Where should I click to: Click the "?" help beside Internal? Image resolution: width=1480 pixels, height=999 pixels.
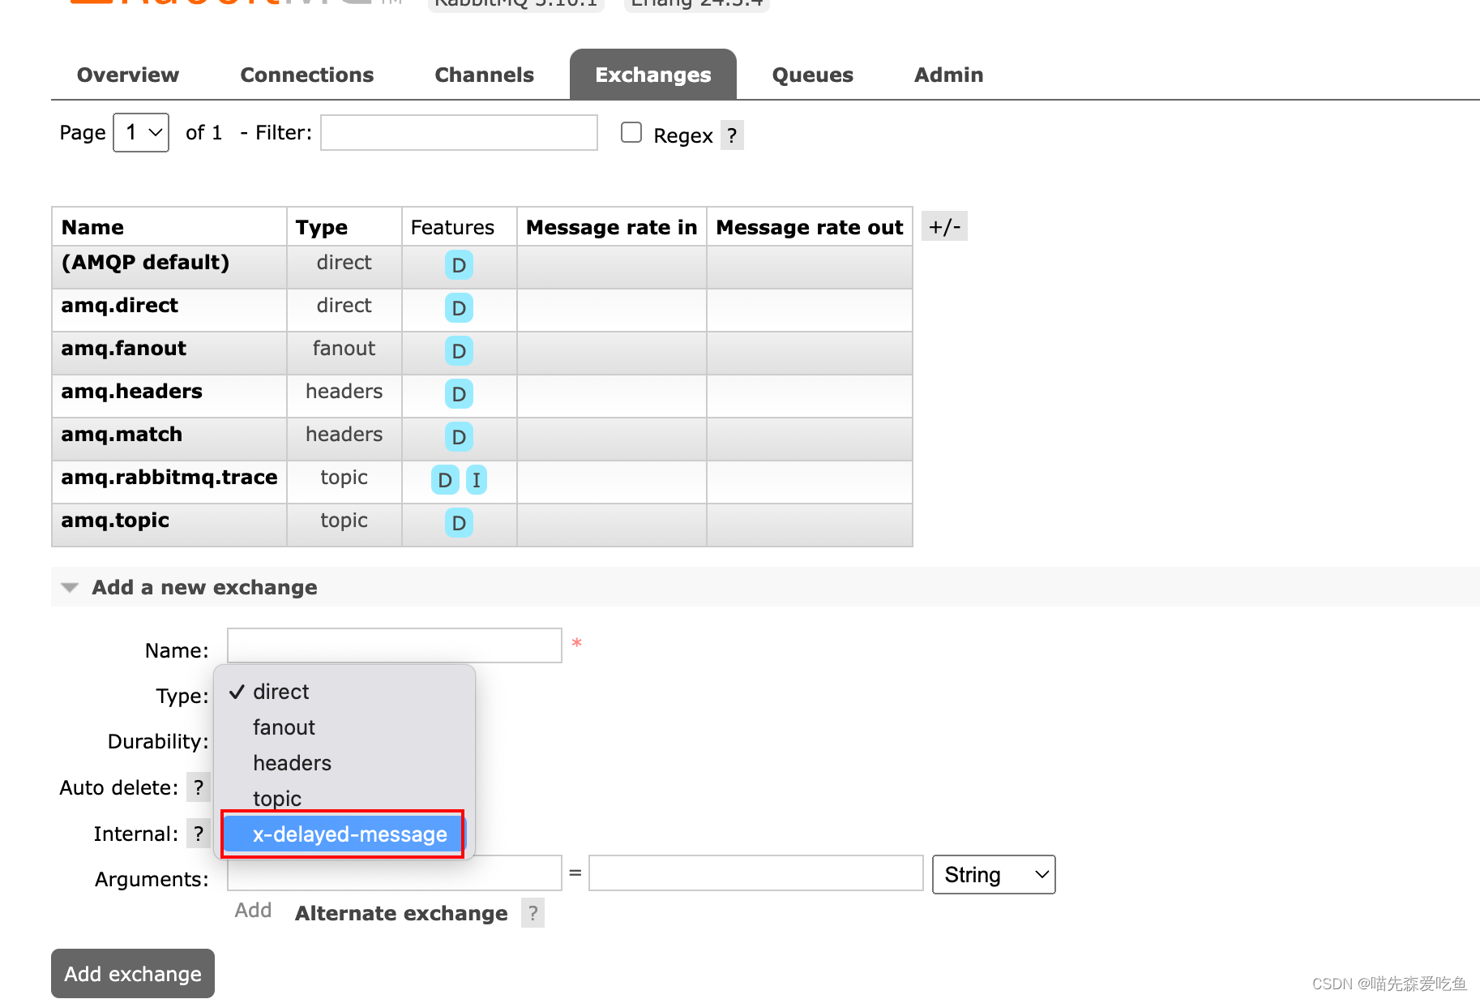[x=199, y=833]
